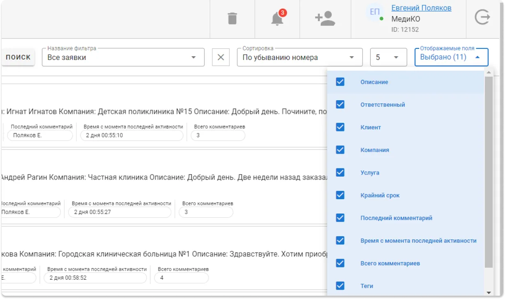Open the trash bin icon
This screenshot has height=299, width=505.
(232, 19)
